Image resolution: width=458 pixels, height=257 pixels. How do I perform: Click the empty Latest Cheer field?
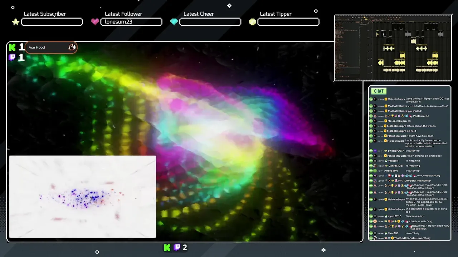coord(210,22)
